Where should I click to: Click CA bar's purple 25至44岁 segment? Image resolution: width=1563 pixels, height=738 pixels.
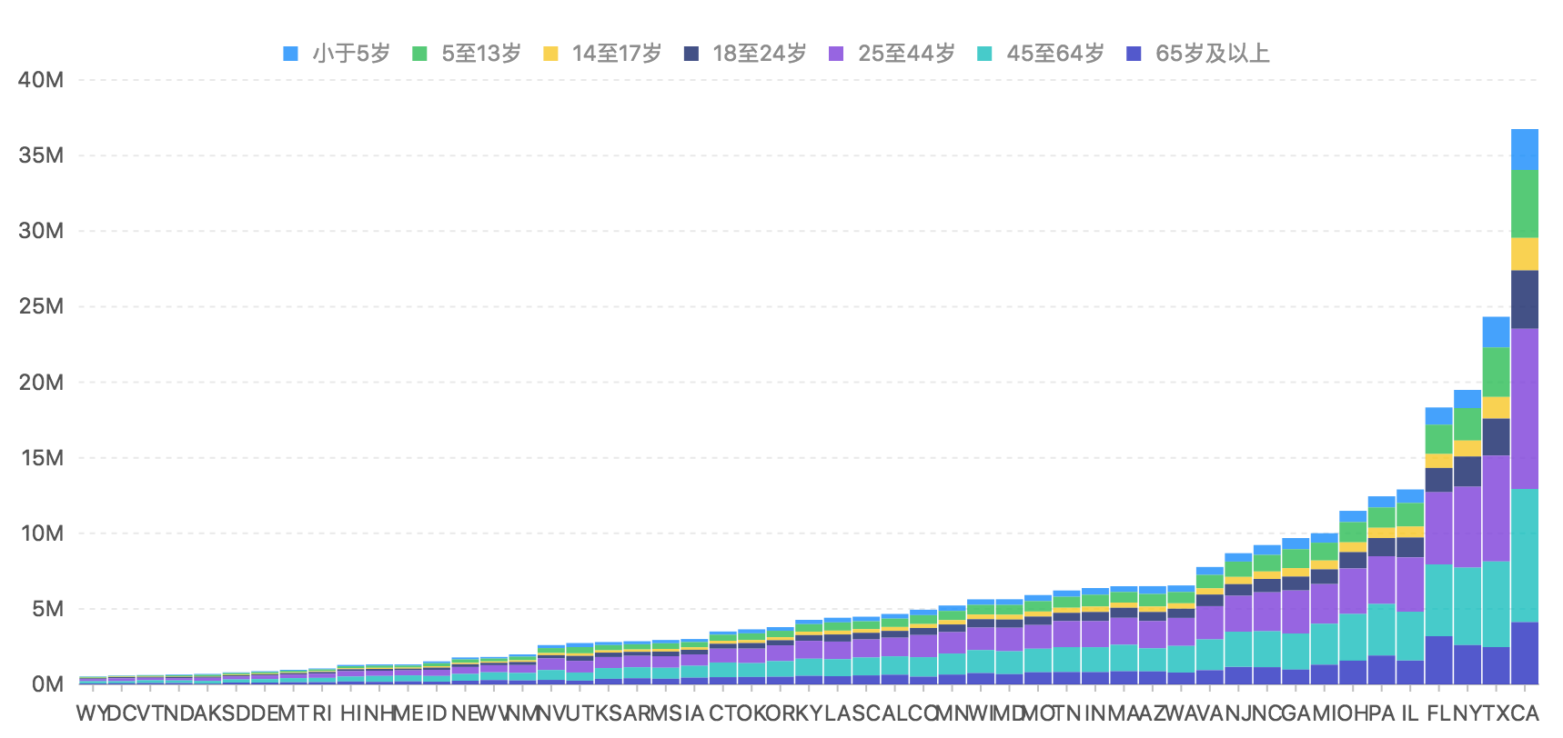click(x=1525, y=409)
